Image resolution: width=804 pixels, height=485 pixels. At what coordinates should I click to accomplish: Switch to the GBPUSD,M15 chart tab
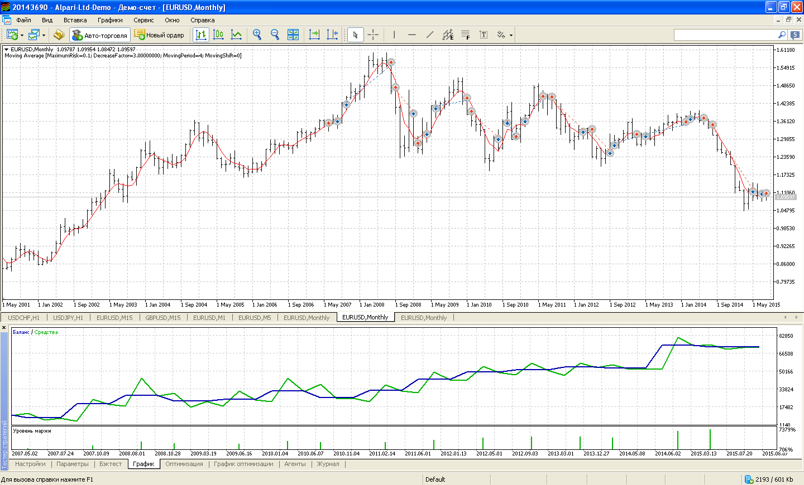point(162,318)
